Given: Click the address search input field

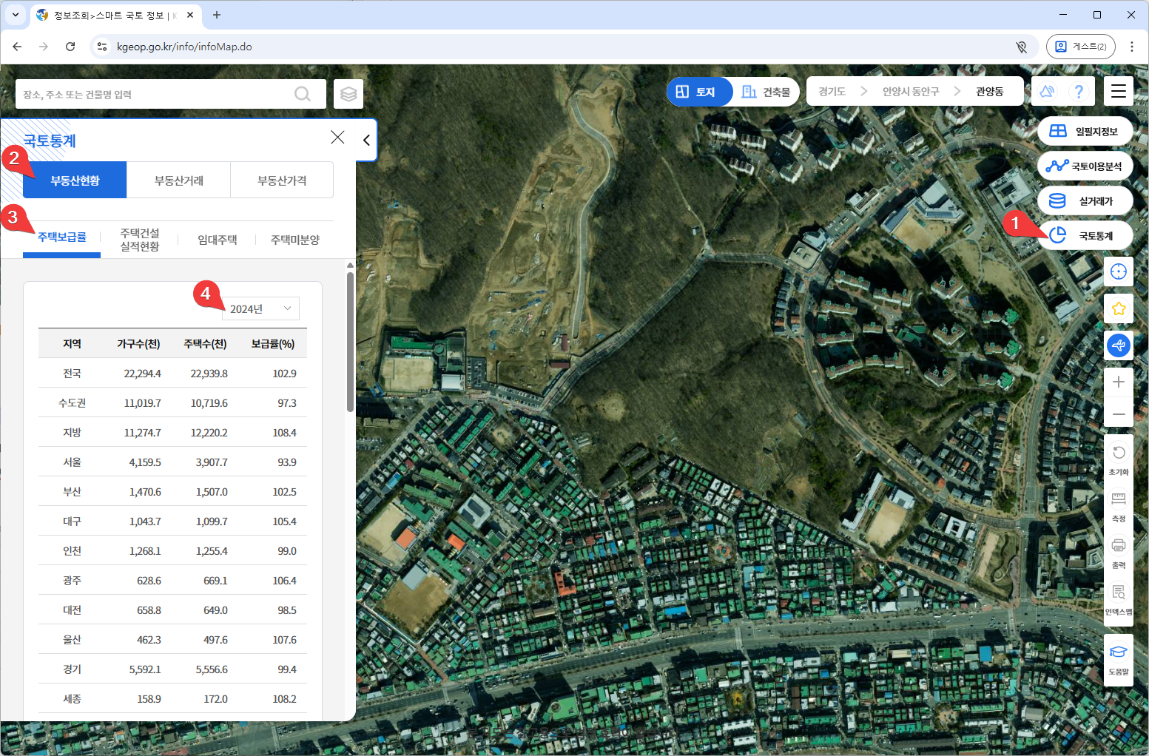Looking at the screenshot, I should coord(155,95).
